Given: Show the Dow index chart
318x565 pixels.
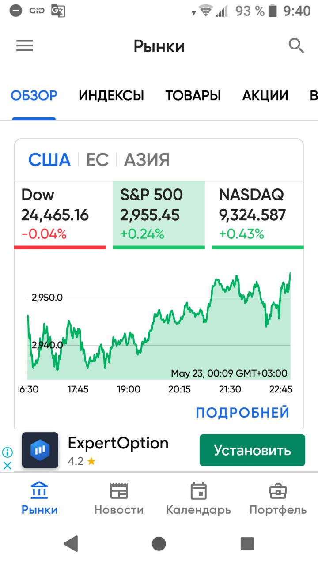Looking at the screenshot, I should pos(60,215).
